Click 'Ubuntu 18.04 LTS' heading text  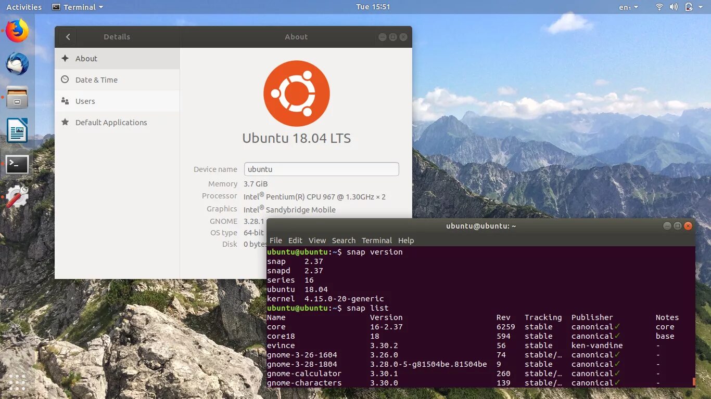click(297, 139)
